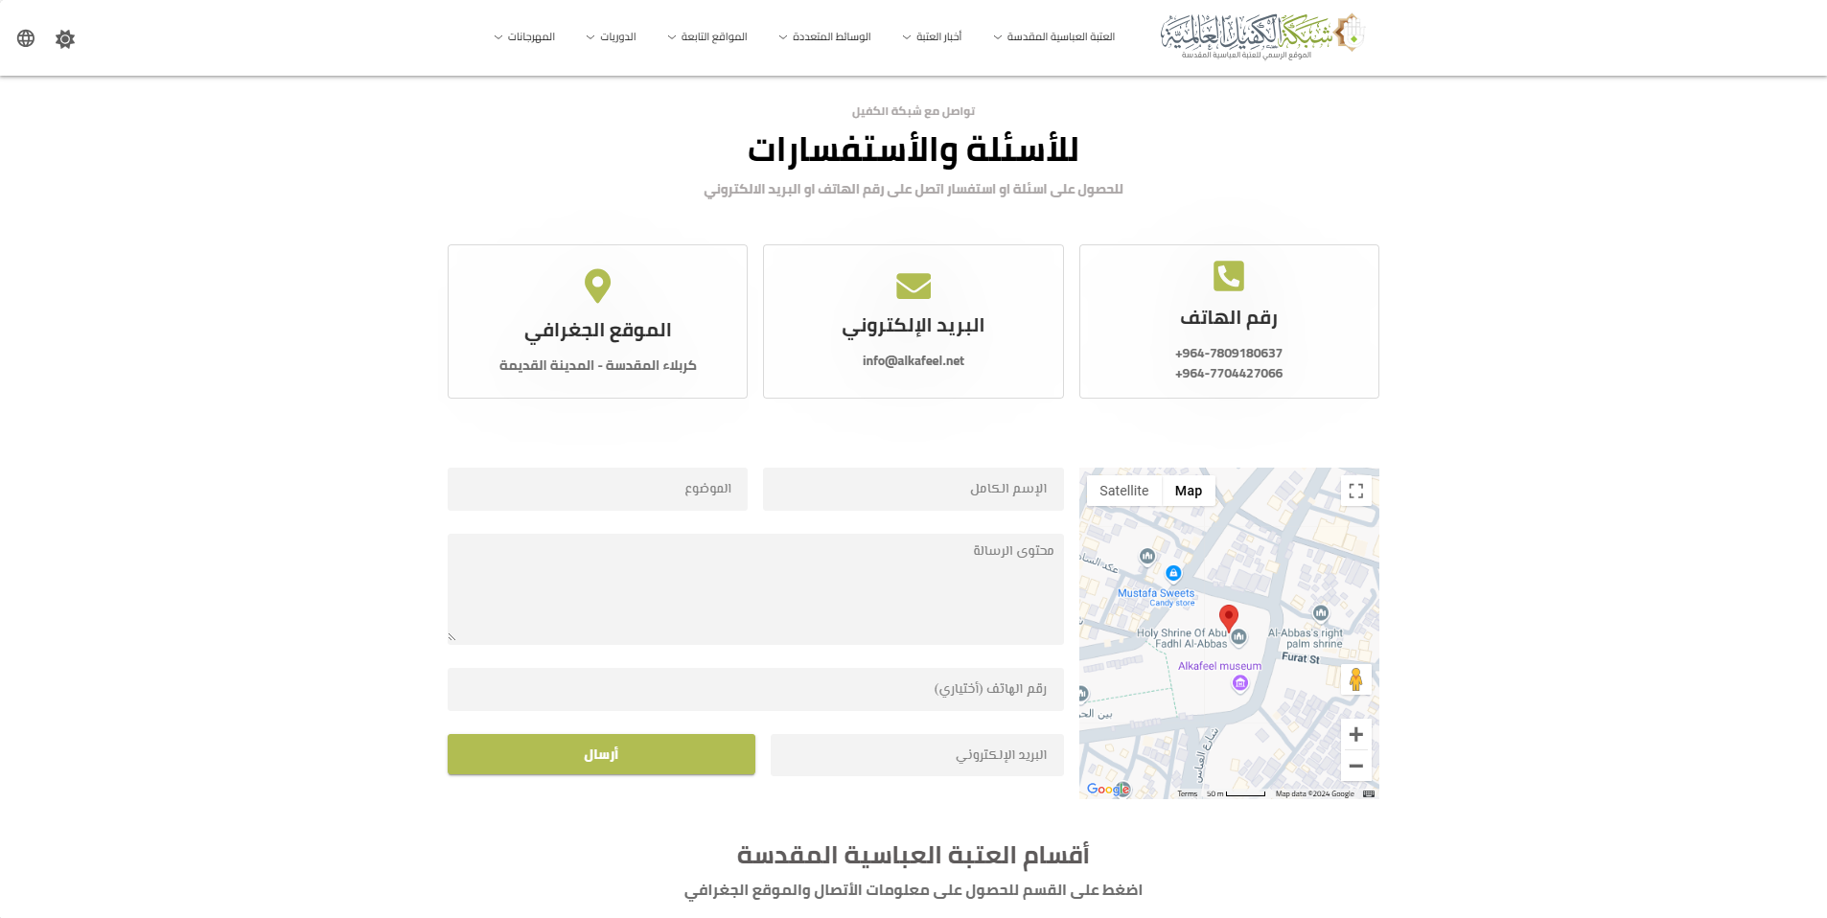Click the Street View pegman icon
Image resolution: width=1827 pixels, height=918 pixels.
click(x=1355, y=679)
